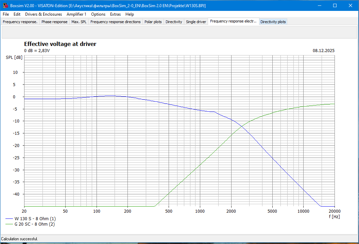This screenshot has height=244, width=359.
Task: Open the Edit menu
Action: coord(17,14)
